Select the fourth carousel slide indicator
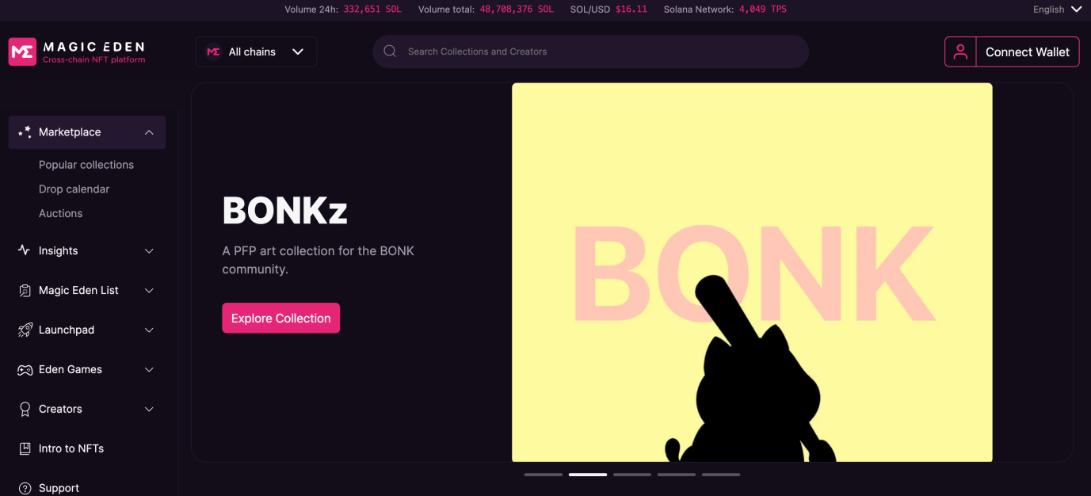 (x=677, y=475)
